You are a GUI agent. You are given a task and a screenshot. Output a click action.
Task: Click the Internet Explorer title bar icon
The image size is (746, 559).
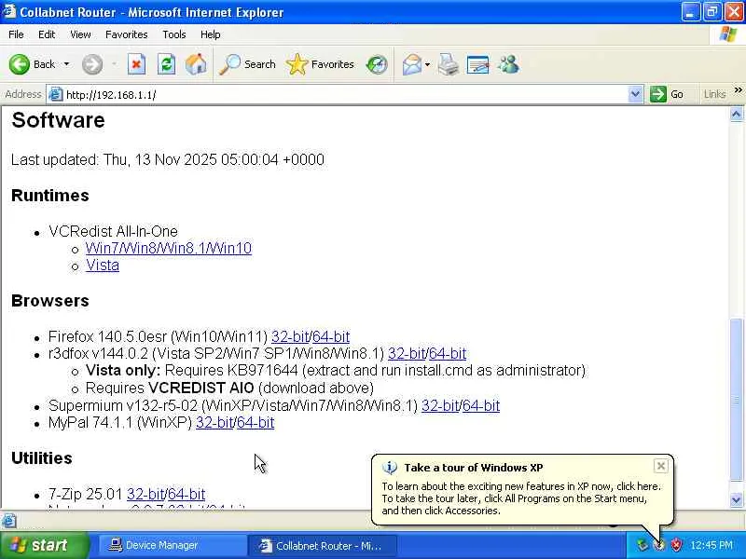coord(9,11)
